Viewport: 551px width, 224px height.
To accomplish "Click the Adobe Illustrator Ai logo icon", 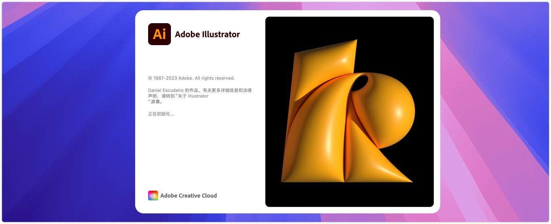I will click(x=160, y=34).
